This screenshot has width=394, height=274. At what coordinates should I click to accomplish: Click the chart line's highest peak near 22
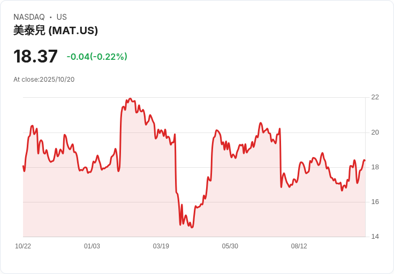[129, 99]
